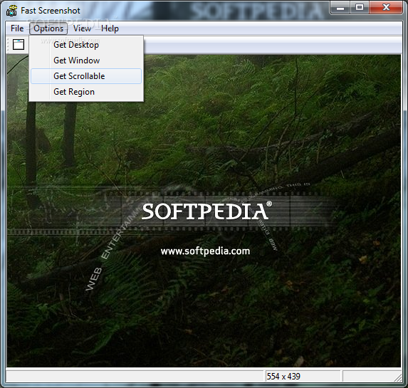This screenshot has width=408, height=388.
Task: Open the Help menu
Action: click(110, 28)
